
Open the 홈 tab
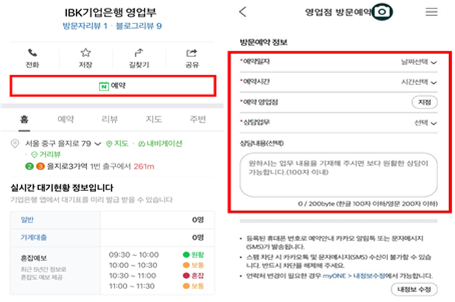25,119
